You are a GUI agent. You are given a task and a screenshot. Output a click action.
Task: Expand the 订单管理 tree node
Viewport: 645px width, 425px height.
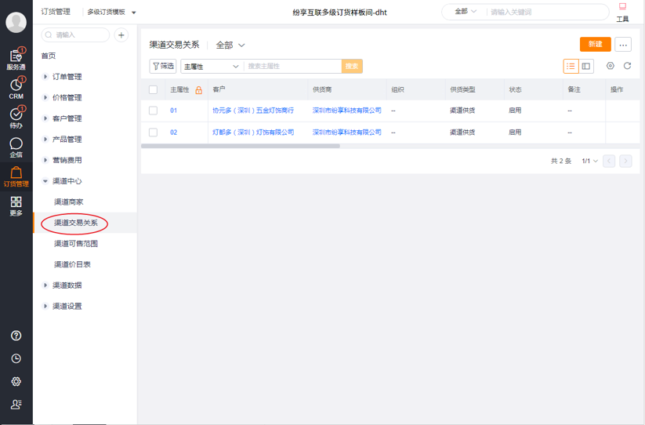coord(46,77)
